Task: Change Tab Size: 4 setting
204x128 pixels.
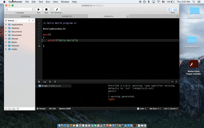Action: [x=155, y=109]
